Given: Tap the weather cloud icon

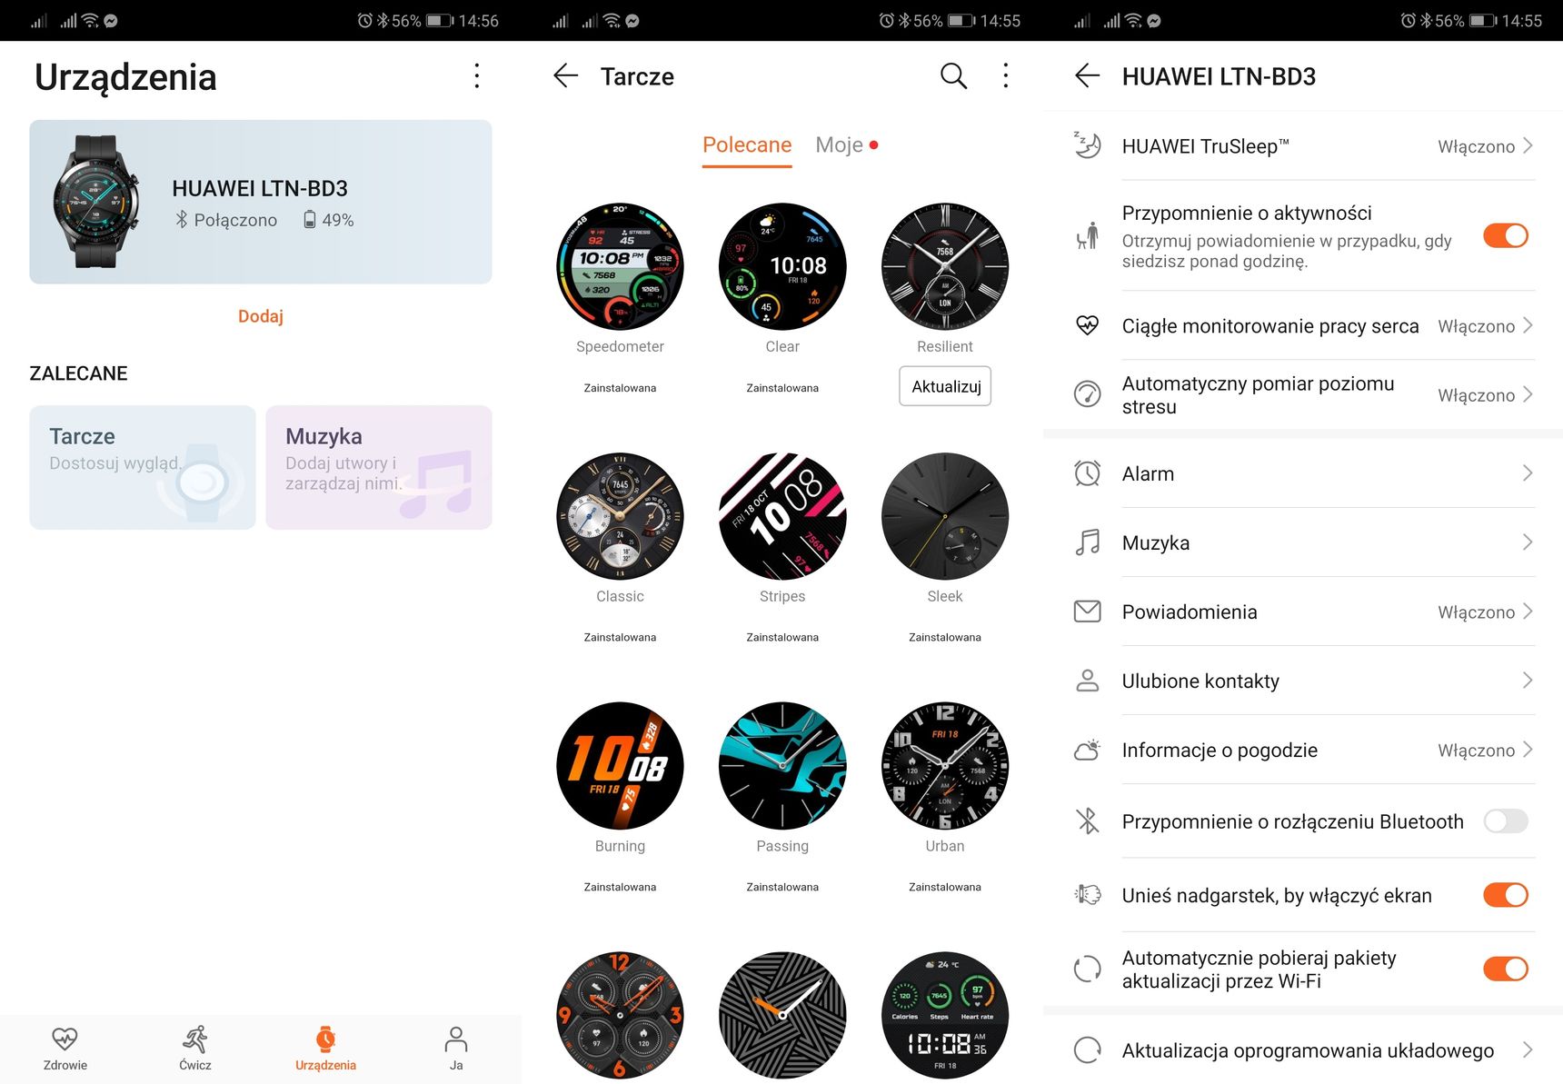Looking at the screenshot, I should point(1087,750).
